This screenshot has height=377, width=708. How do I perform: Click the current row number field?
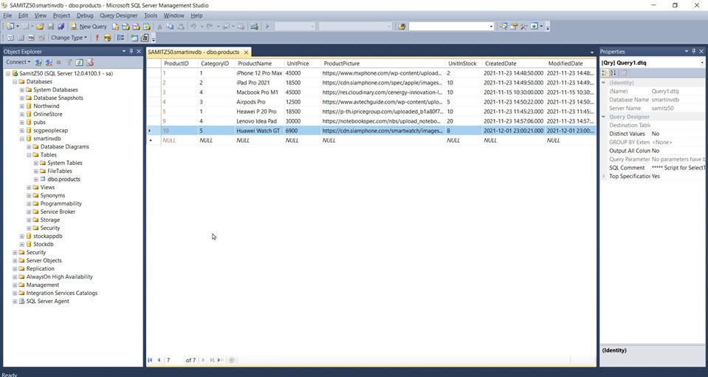point(173,360)
